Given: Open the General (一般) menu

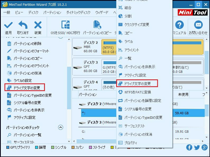Looking at the screenshot, I should (7, 12).
